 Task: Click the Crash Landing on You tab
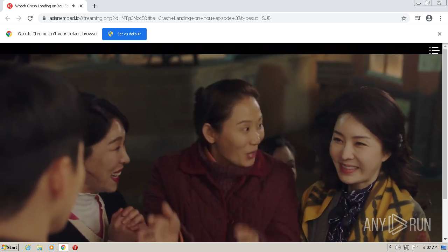45,6
